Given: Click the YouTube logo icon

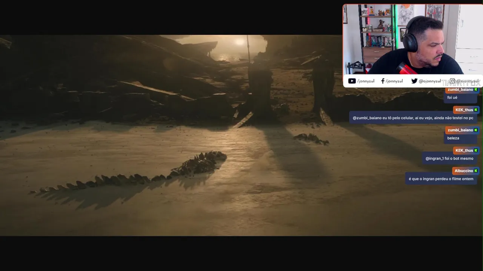Looking at the screenshot, I should point(352,81).
